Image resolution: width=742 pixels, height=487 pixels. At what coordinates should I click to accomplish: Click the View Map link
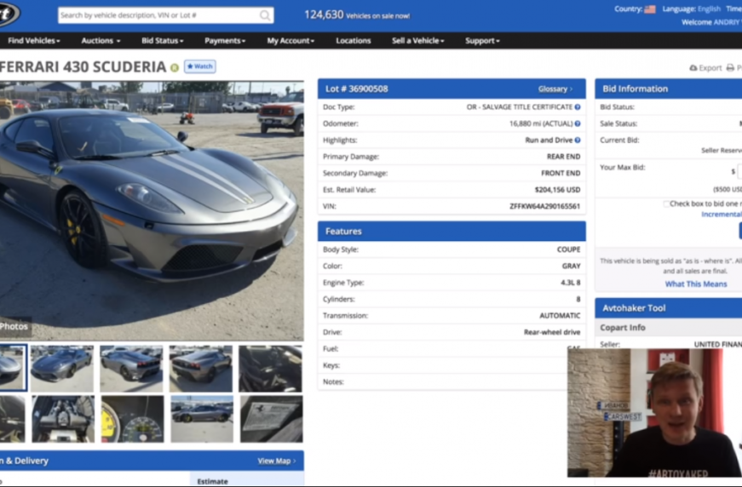click(x=276, y=461)
